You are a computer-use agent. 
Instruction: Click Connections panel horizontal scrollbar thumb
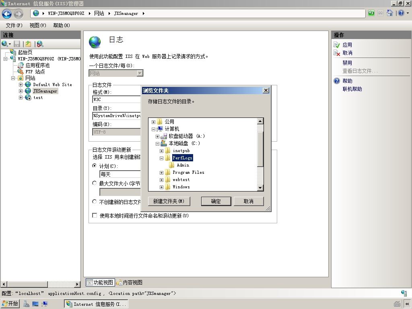click(x=27, y=284)
